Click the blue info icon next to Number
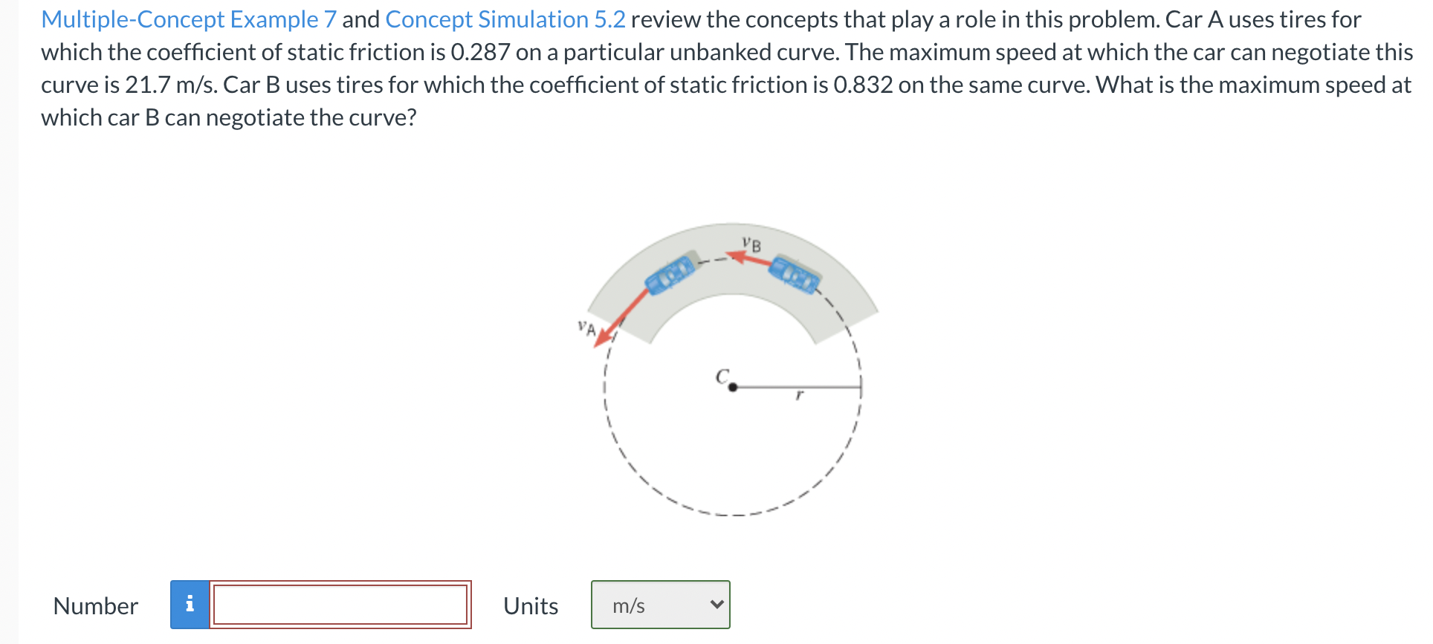Screen dimensions: 1433x644 click(190, 605)
